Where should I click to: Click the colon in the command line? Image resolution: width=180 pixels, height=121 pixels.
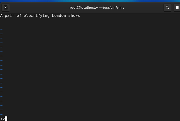tap(1, 119)
